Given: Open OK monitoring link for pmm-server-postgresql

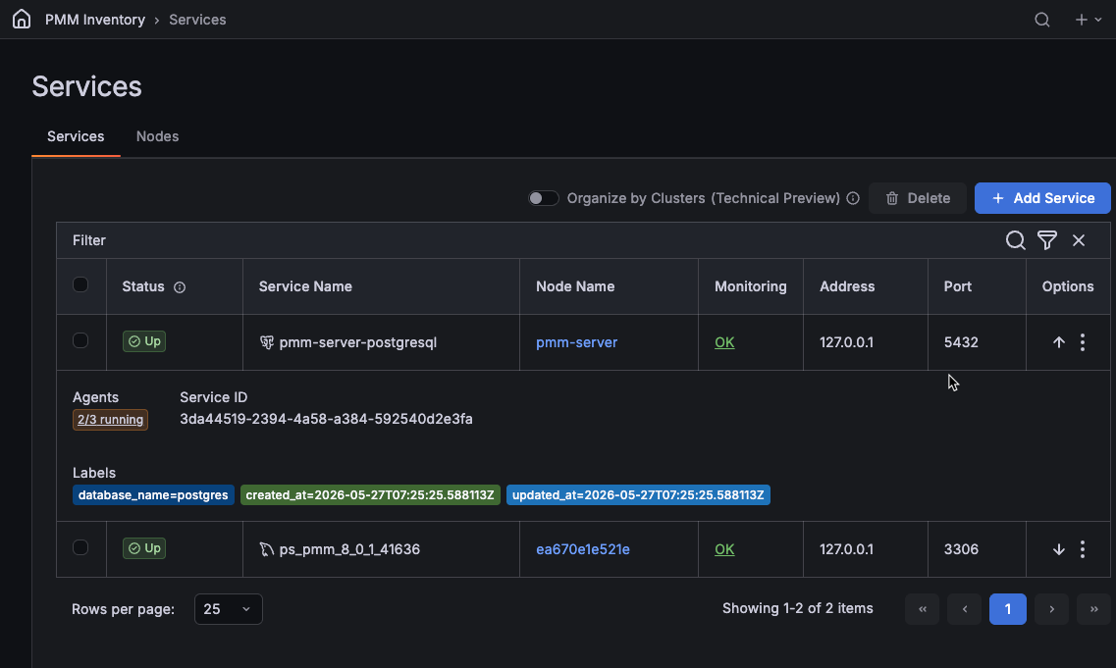Looking at the screenshot, I should click(724, 343).
